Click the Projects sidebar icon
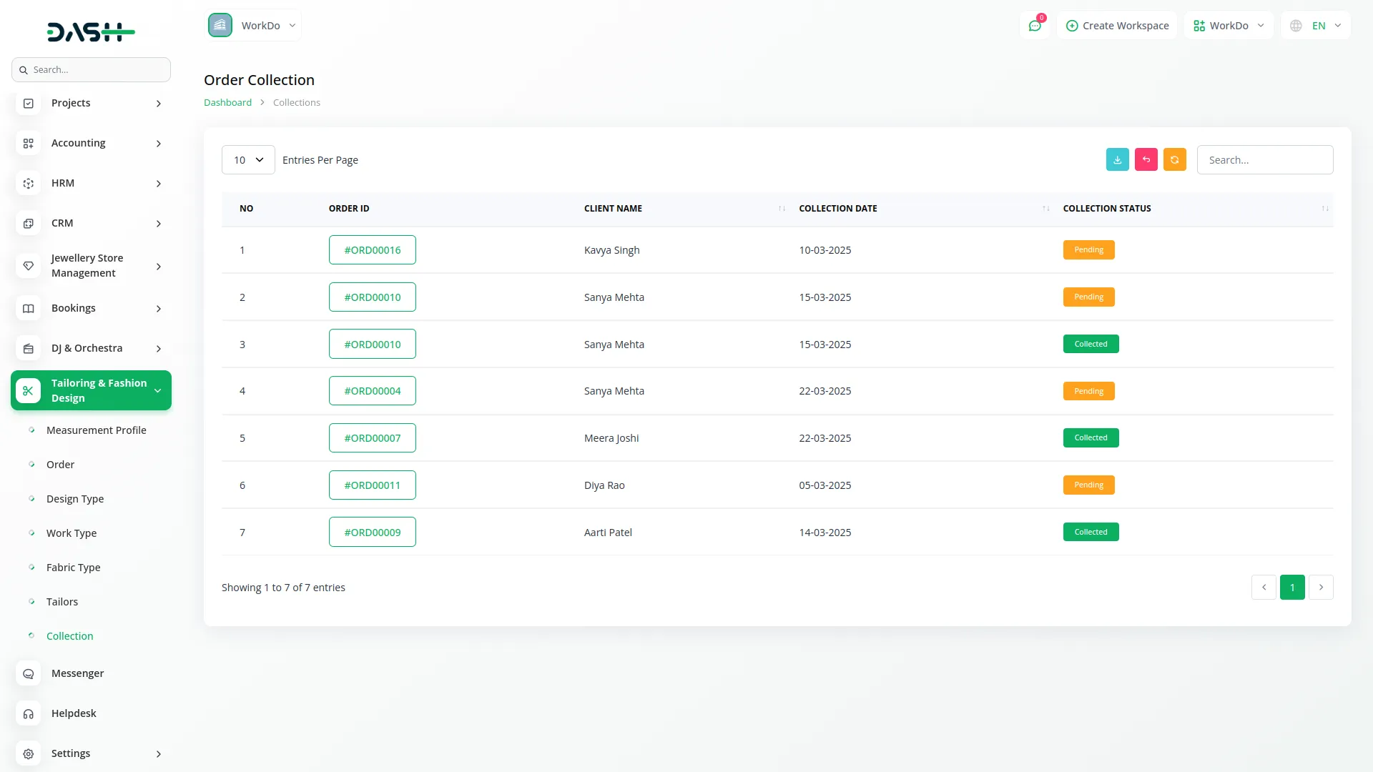1373x772 pixels. click(29, 103)
